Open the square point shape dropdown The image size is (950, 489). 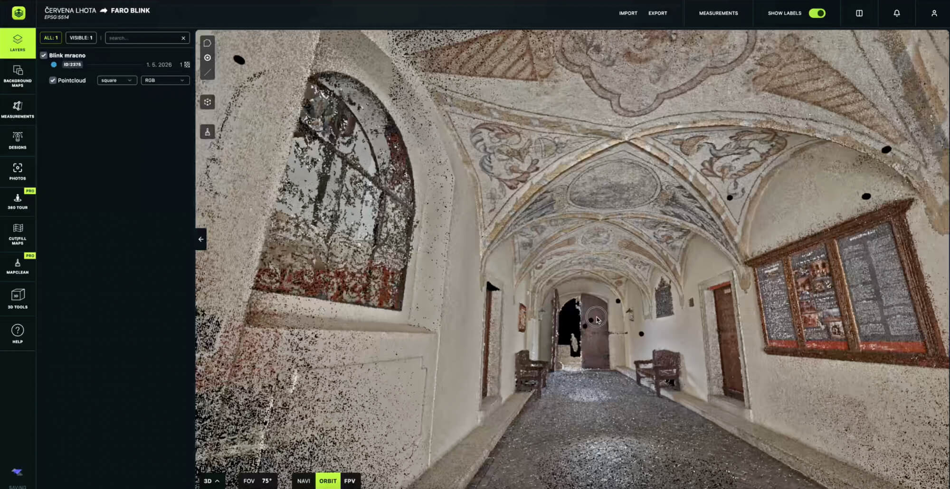coord(117,80)
